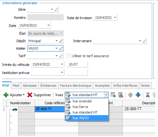Click the pencil edit icon next to Atelier

[61, 48]
